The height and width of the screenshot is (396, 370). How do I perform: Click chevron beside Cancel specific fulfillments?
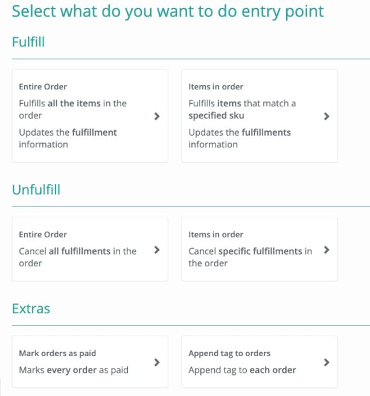[x=327, y=250]
